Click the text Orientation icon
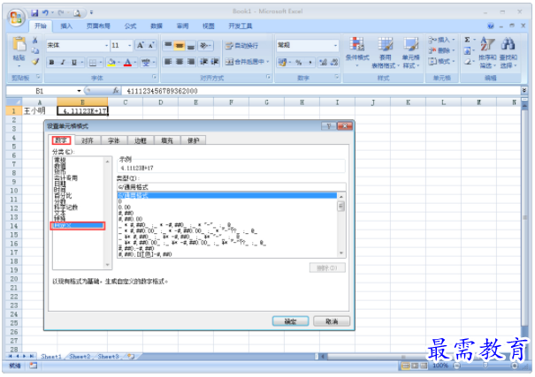The width and height of the screenshot is (535, 377). pyautogui.click(x=206, y=45)
